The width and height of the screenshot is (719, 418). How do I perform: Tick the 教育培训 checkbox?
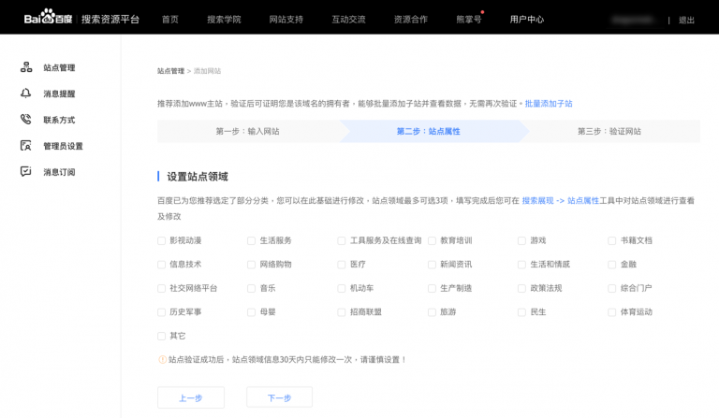click(433, 240)
